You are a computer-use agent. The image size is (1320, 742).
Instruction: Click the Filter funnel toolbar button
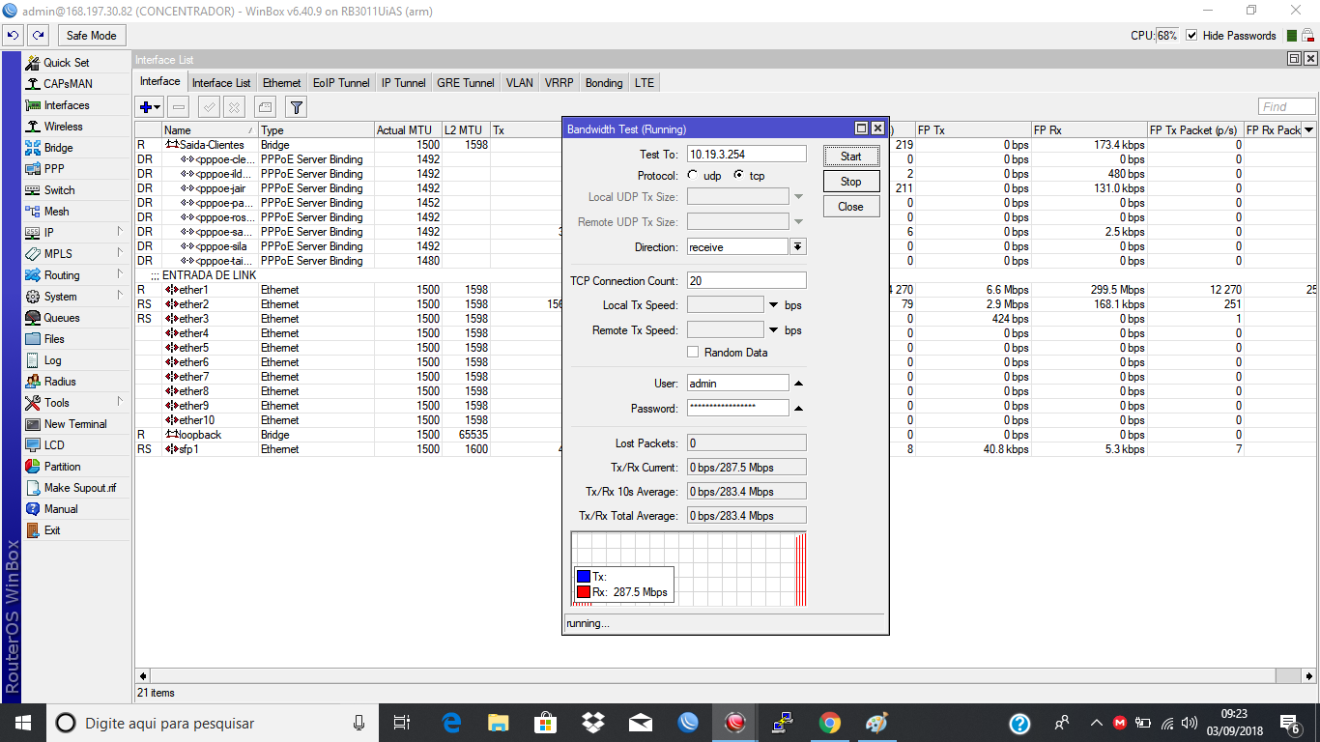click(x=297, y=107)
